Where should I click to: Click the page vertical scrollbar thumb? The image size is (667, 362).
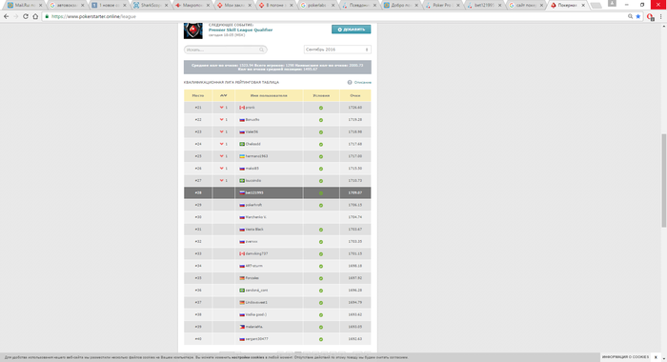(x=663, y=181)
